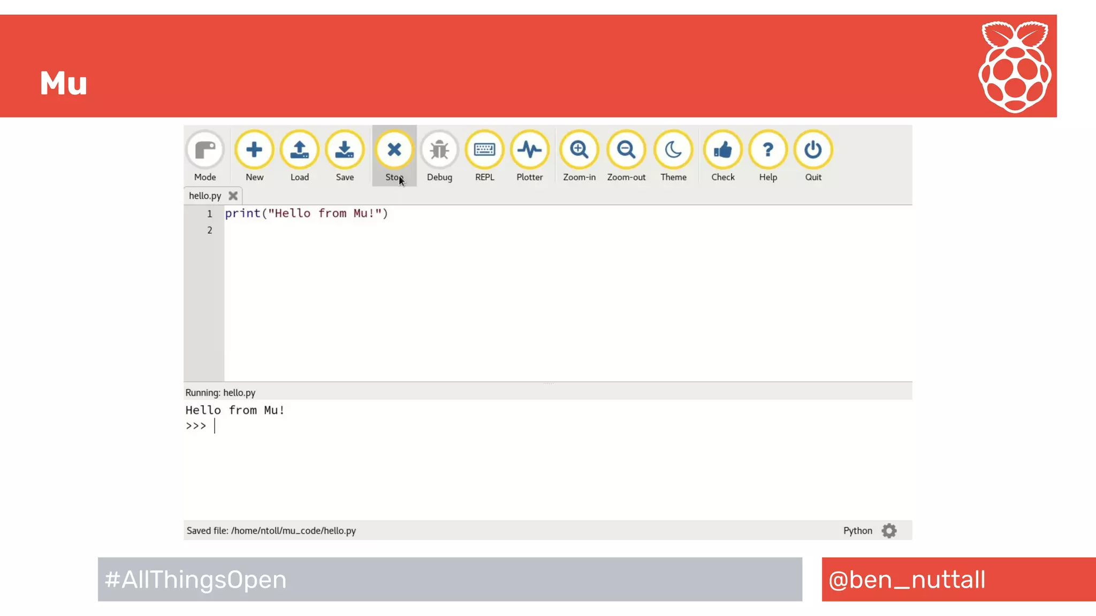
Task: Start the Debug tool
Action: pyautogui.click(x=439, y=150)
